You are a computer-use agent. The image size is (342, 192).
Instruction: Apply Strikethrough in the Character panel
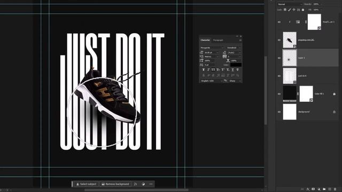pos(237,70)
